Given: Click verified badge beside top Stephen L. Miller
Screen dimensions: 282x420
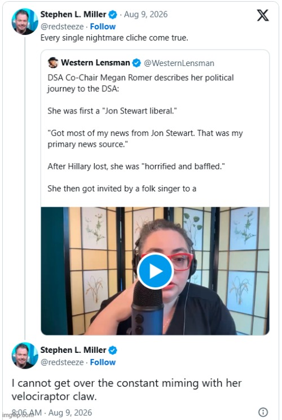Looking at the screenshot, I should [x=113, y=15].
